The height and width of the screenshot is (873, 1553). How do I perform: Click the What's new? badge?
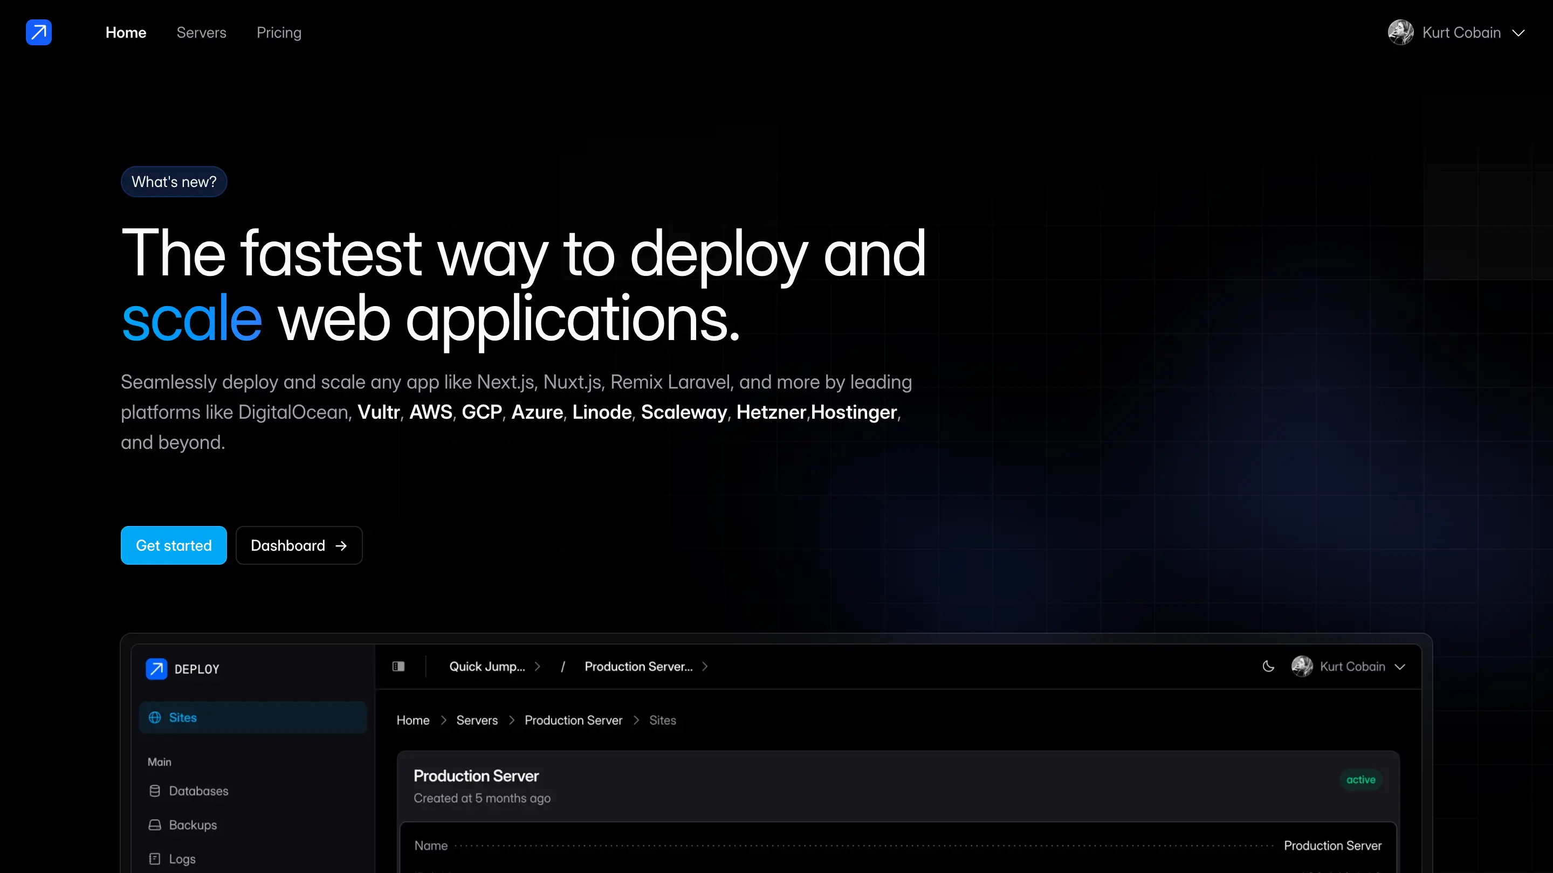click(174, 182)
